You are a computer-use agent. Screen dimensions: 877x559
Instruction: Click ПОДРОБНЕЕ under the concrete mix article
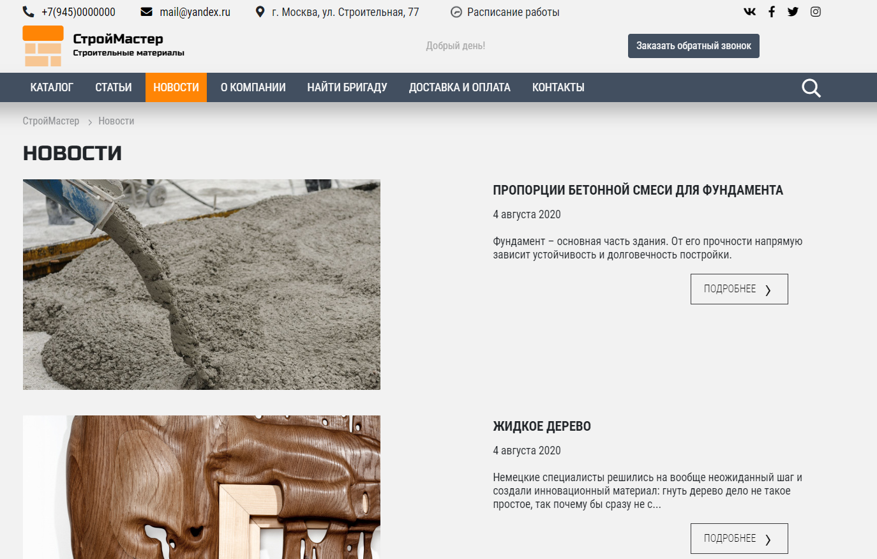[x=739, y=289]
